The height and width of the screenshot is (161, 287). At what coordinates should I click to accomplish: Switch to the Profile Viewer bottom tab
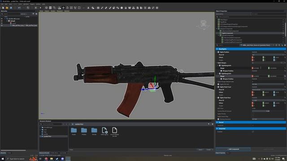(x=54, y=153)
